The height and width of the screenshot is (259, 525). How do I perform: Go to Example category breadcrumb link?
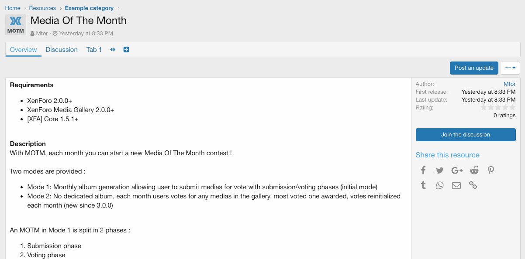pyautogui.click(x=89, y=8)
